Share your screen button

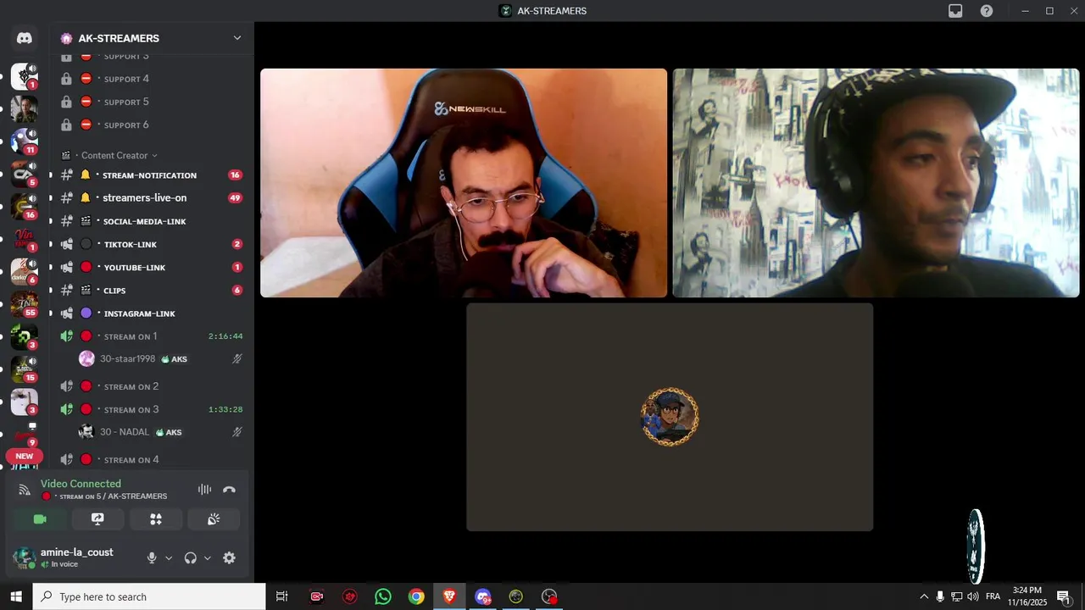(x=97, y=519)
